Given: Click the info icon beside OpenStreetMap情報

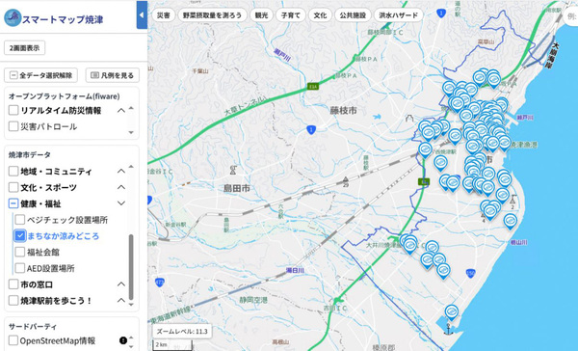Looking at the screenshot, I should click(123, 340).
